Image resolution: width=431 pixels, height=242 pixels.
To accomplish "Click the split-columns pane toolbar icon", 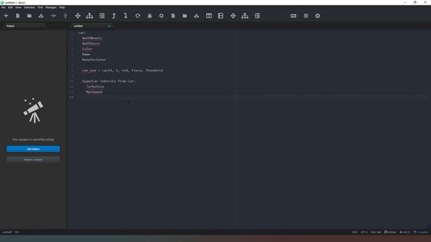I will [209, 16].
